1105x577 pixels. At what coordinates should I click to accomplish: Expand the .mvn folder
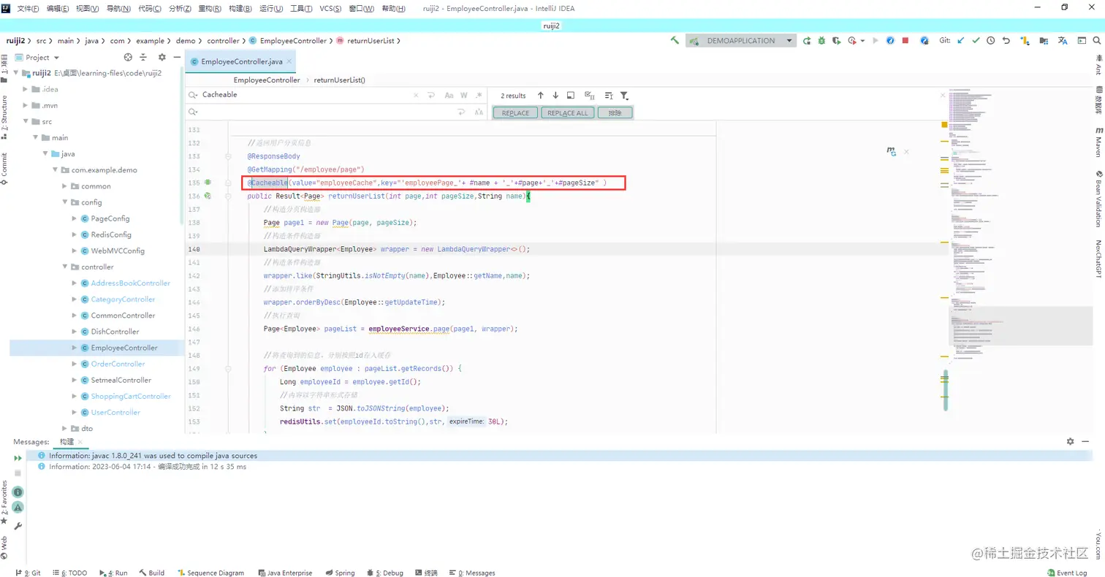click(x=26, y=105)
